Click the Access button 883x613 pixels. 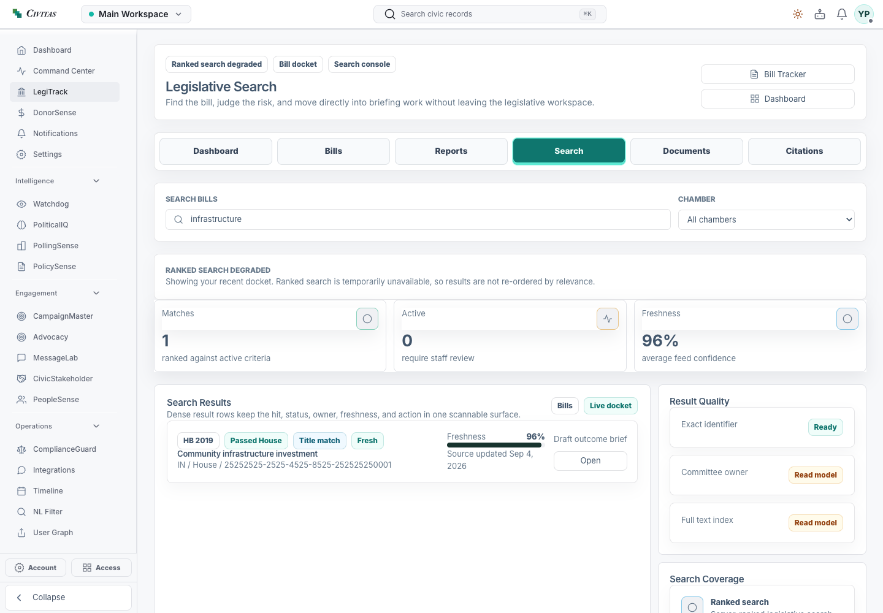click(101, 568)
